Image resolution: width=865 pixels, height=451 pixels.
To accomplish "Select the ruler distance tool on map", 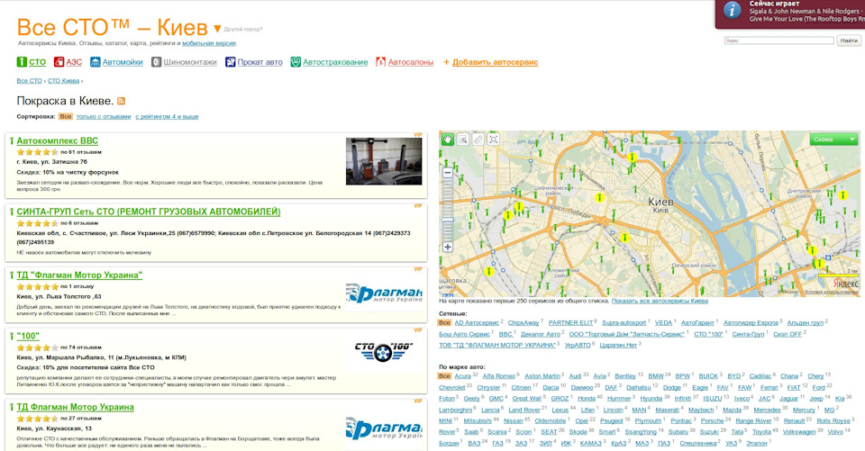I will click(x=478, y=140).
